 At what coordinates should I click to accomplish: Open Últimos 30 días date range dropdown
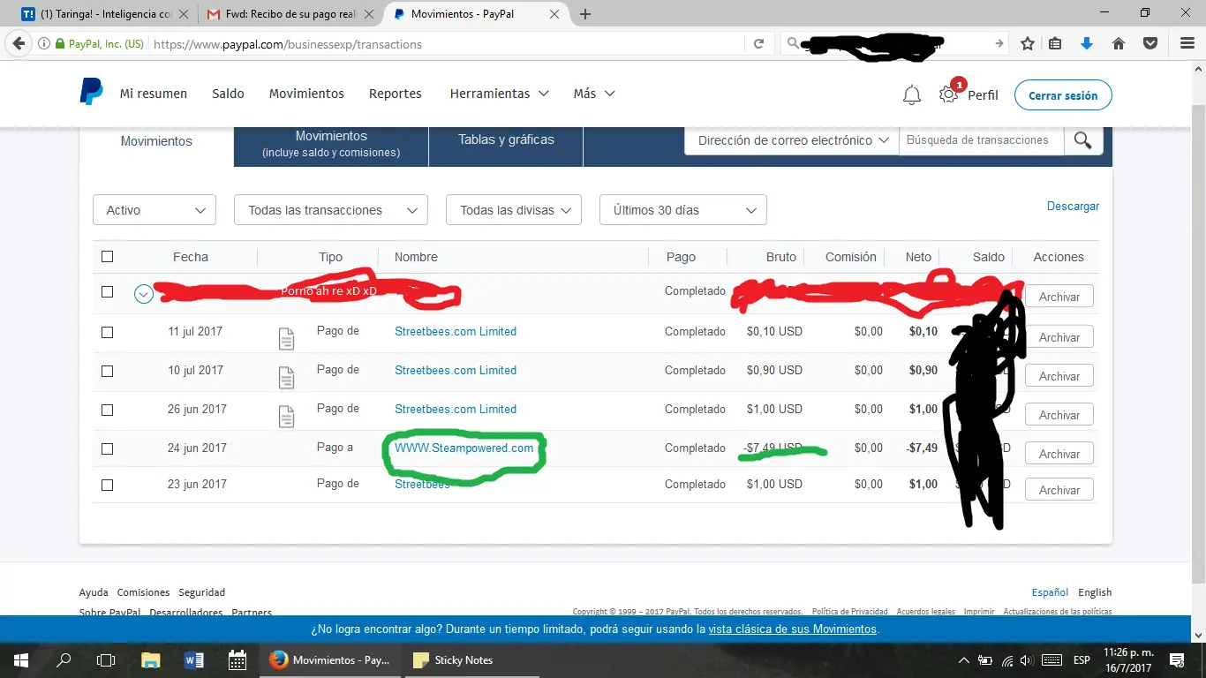pos(683,210)
